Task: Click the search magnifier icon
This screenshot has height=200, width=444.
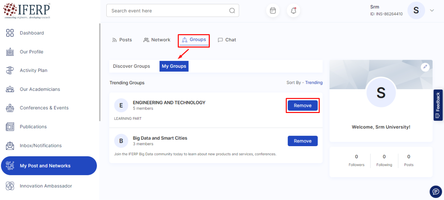Action: (232, 11)
